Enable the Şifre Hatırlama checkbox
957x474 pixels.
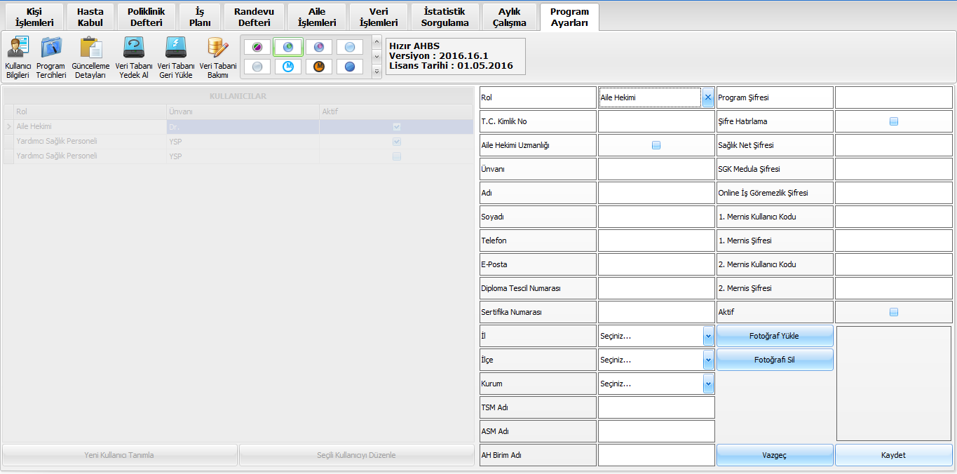point(894,121)
